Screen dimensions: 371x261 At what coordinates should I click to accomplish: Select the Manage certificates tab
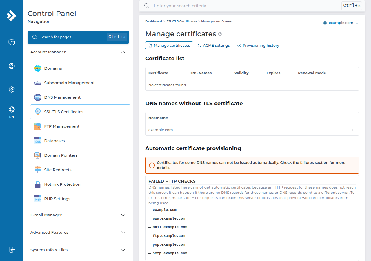tap(169, 46)
